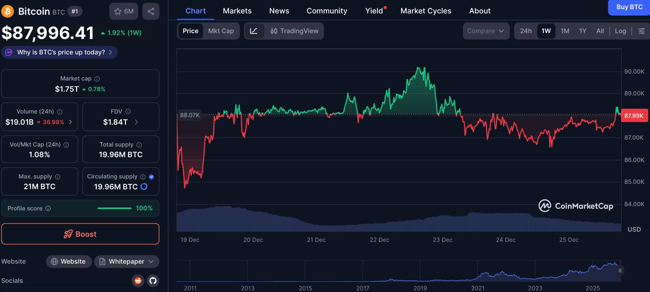The width and height of the screenshot is (650, 292).
Task: Expand the Whitepaper dropdown
Action: point(150,262)
